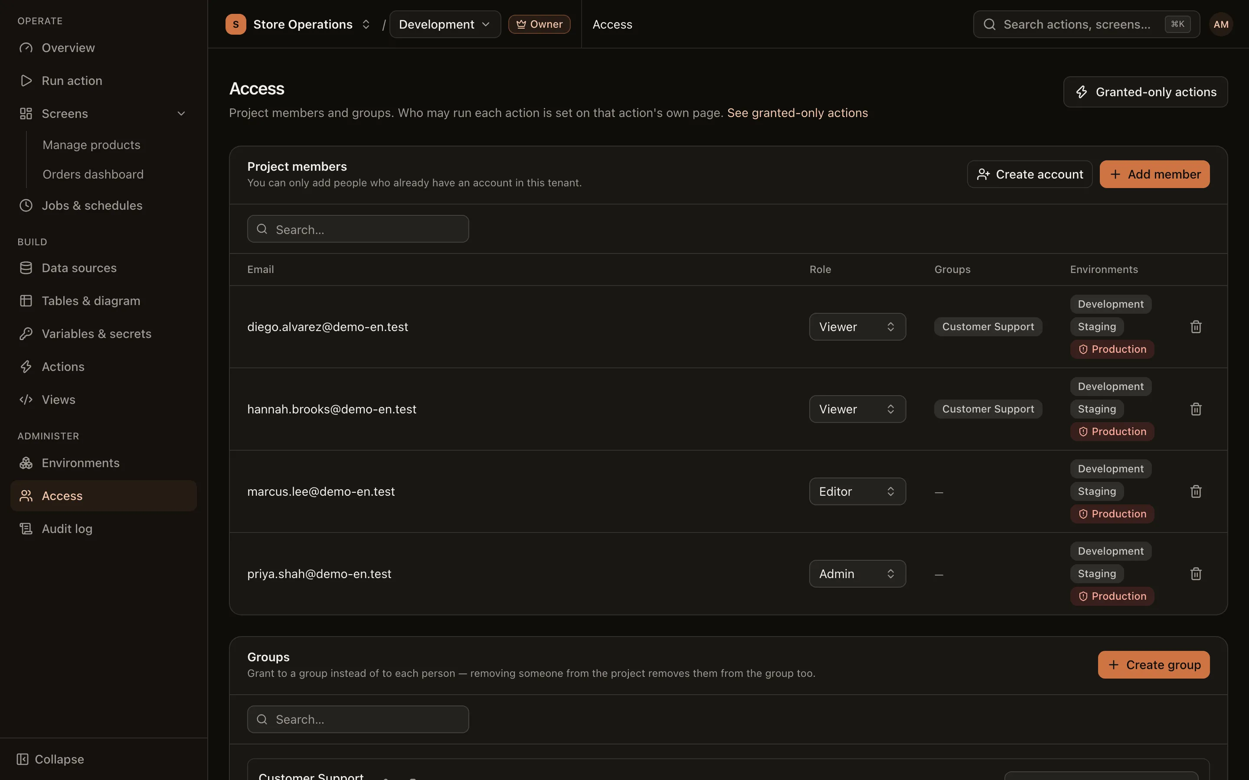The width and height of the screenshot is (1249, 780).
Task: Delete priya.shah@demo-en.test member row
Action: (1196, 574)
